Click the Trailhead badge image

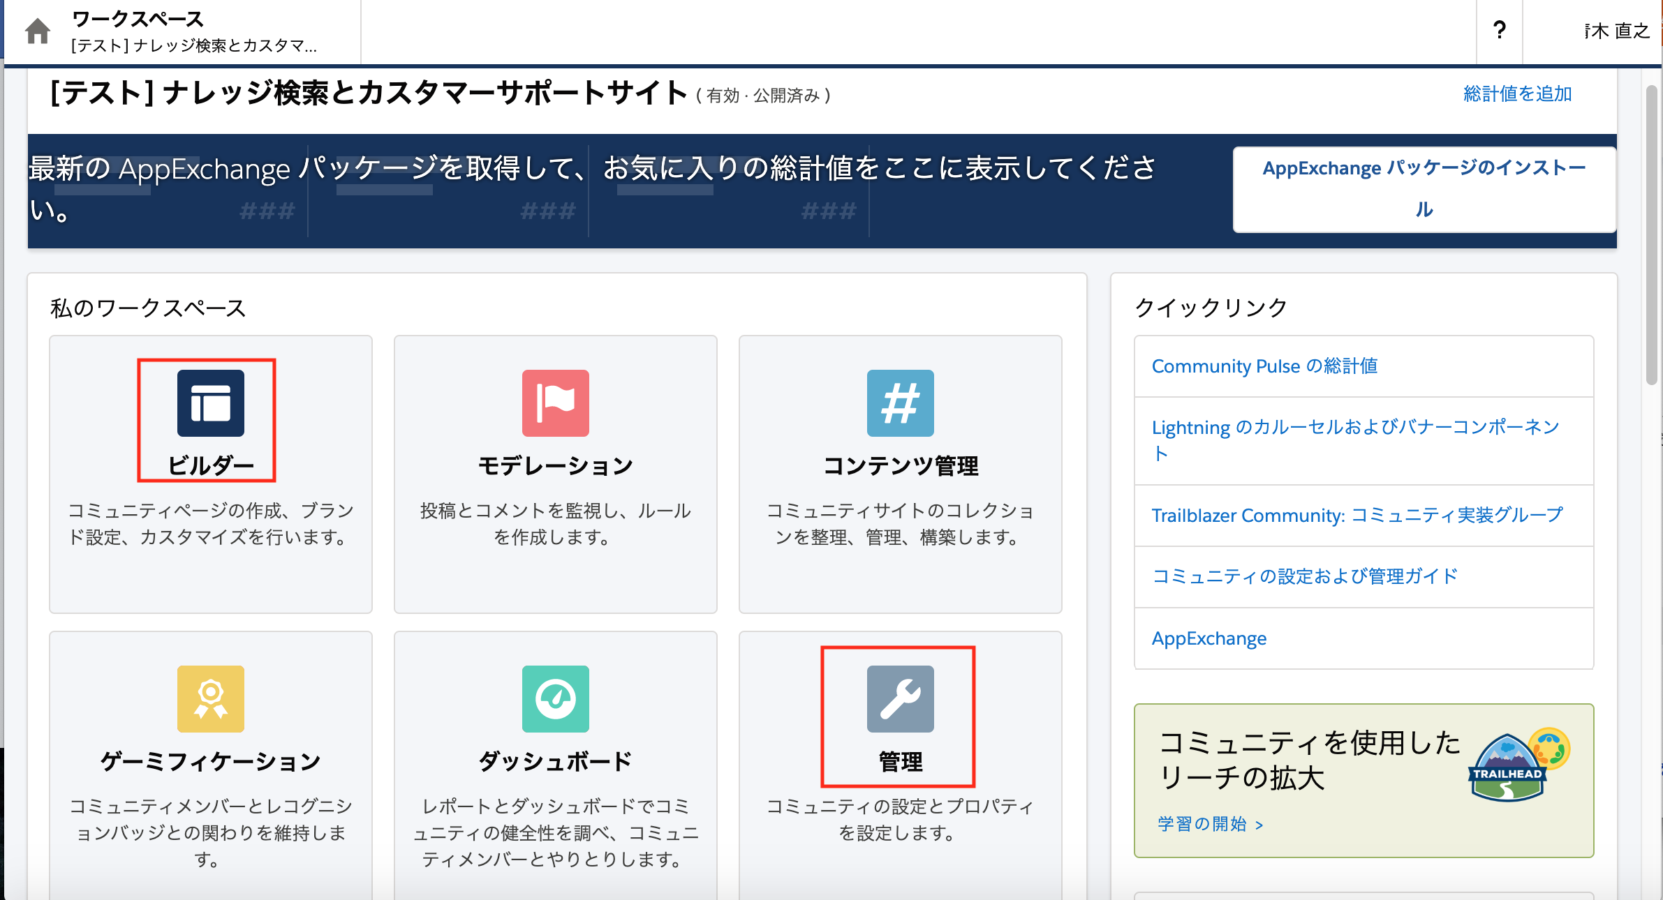[1519, 765]
